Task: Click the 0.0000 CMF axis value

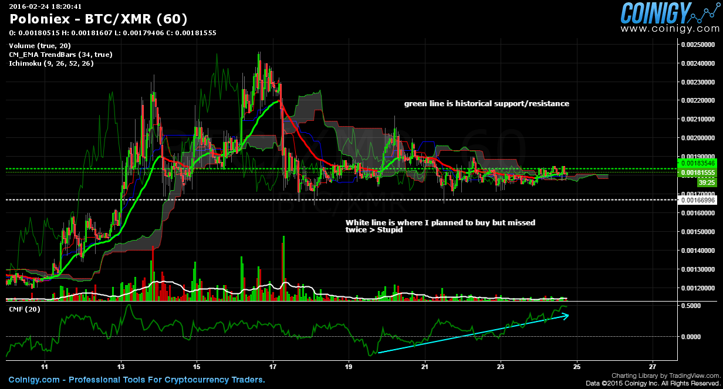Action: coord(691,336)
